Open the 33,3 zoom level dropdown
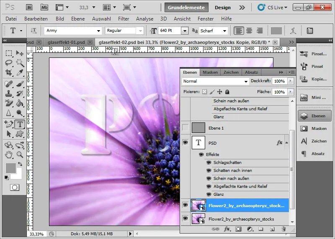This screenshot has width=335, height=239. 93,8
